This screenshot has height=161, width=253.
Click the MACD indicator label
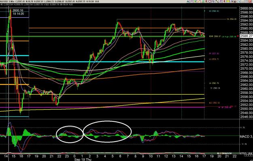click(x=246, y=136)
